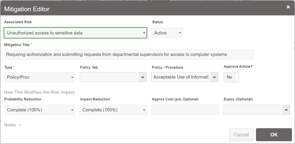Open the Impact Reduction dropdown
The image size is (295, 144).
[113, 110]
